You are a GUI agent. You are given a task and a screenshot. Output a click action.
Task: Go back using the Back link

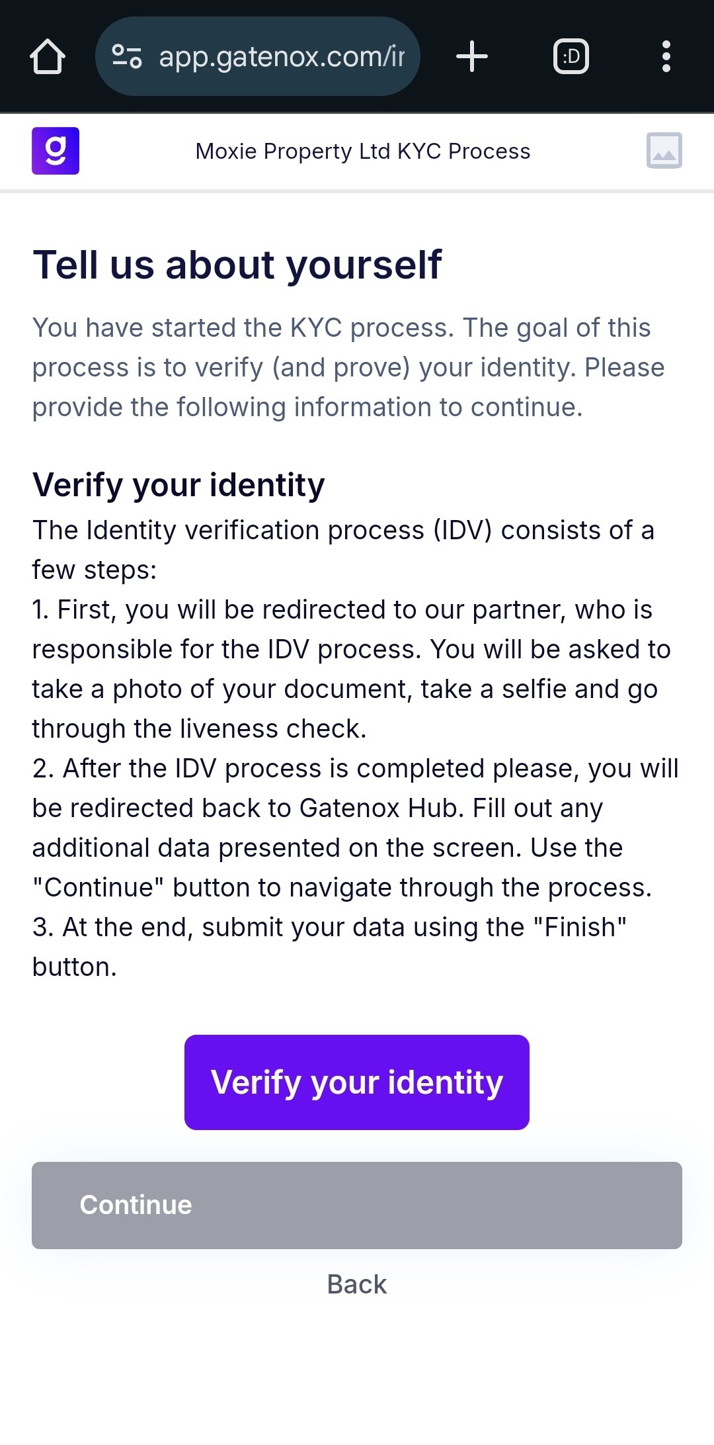click(x=357, y=1284)
